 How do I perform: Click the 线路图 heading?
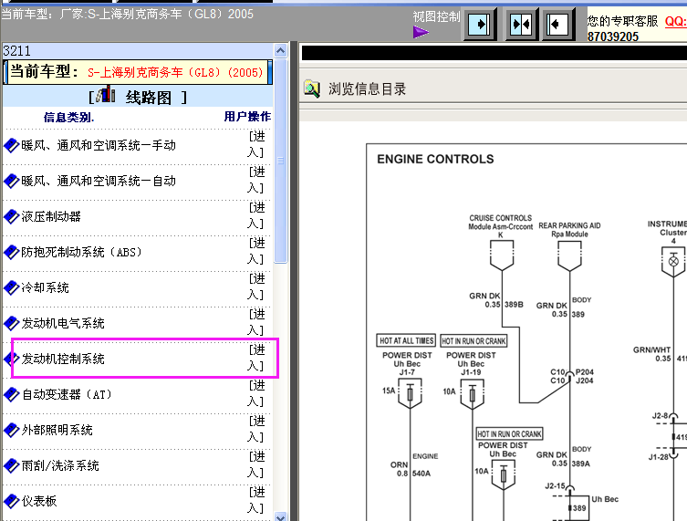pos(149,97)
